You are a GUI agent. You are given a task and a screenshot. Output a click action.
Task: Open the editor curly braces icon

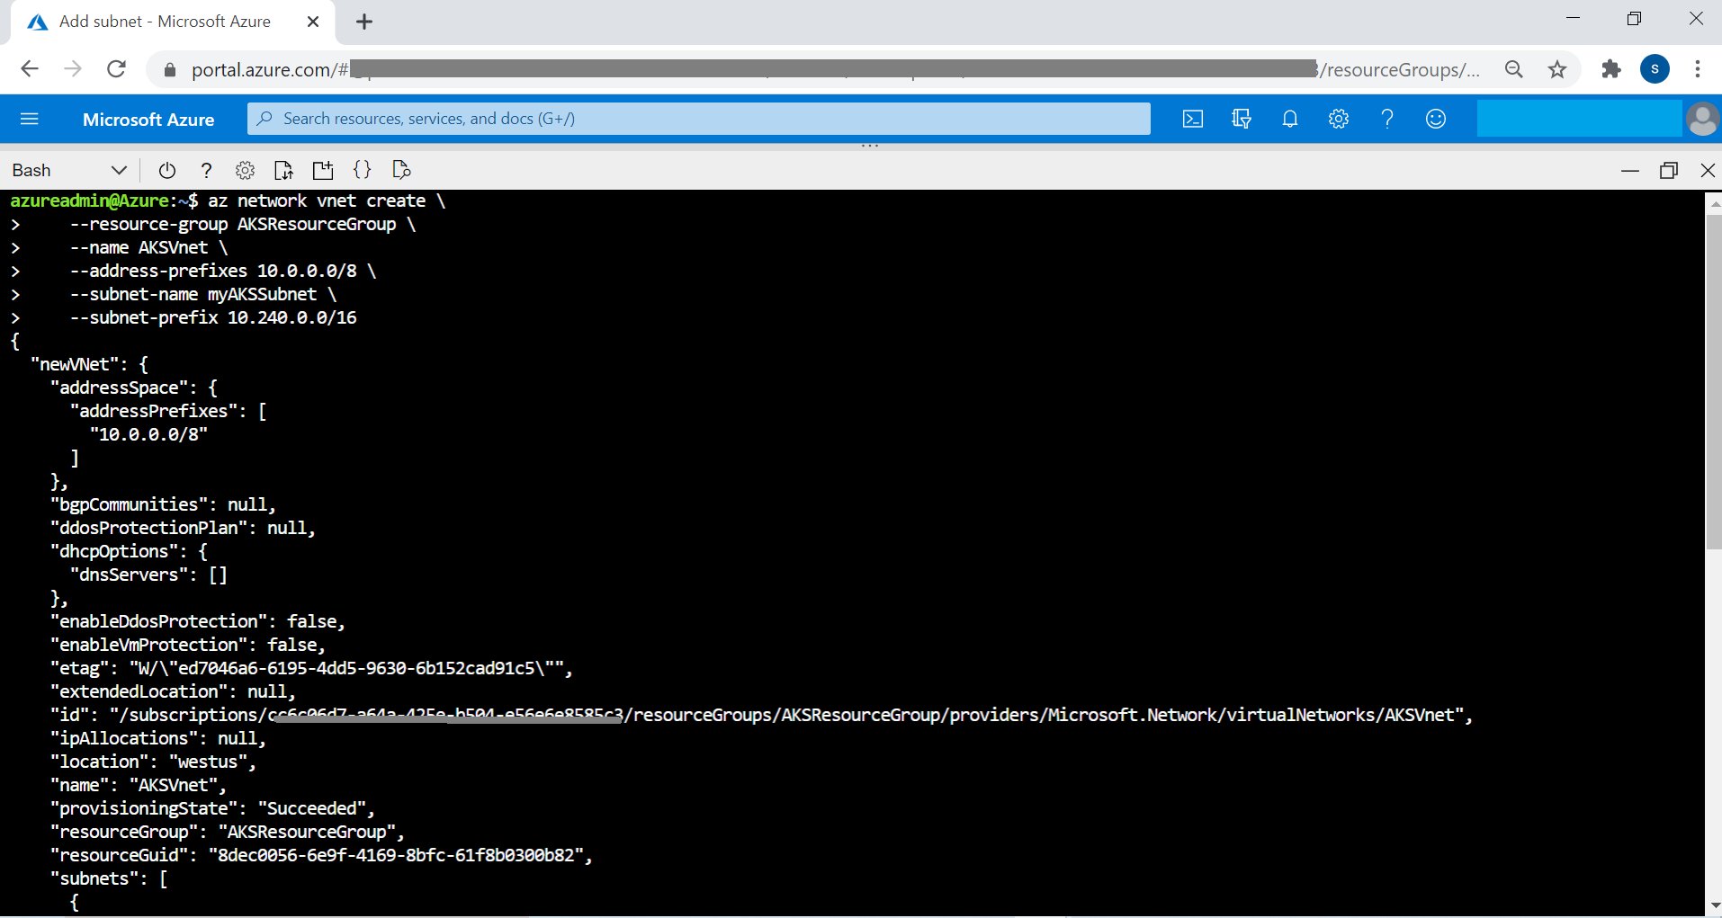point(362,170)
